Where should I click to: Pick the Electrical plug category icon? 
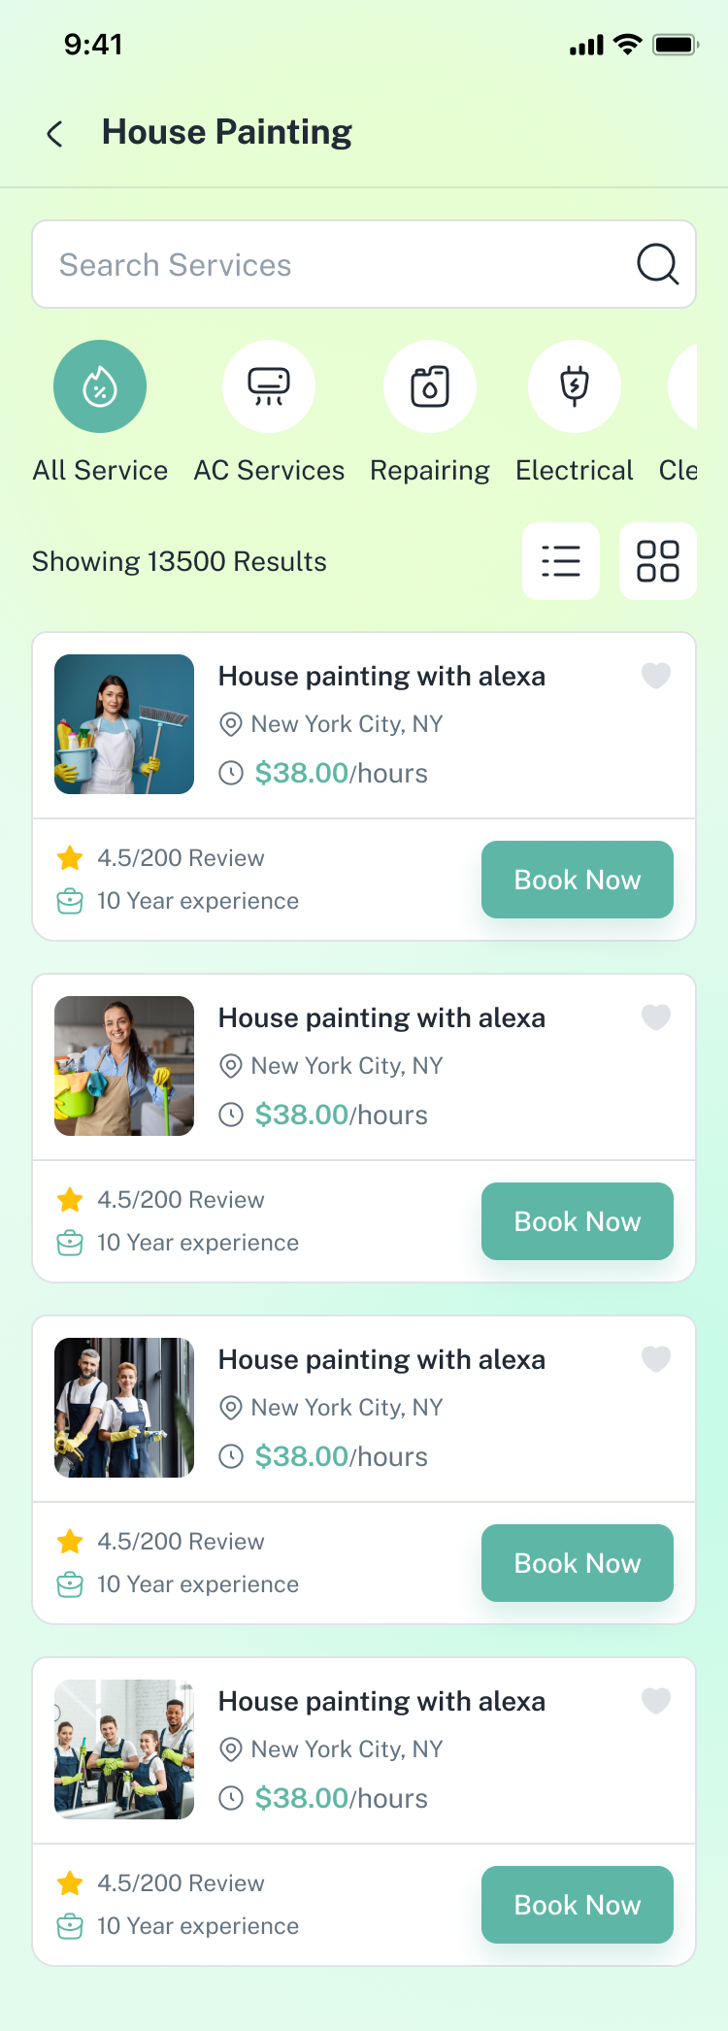(x=575, y=386)
